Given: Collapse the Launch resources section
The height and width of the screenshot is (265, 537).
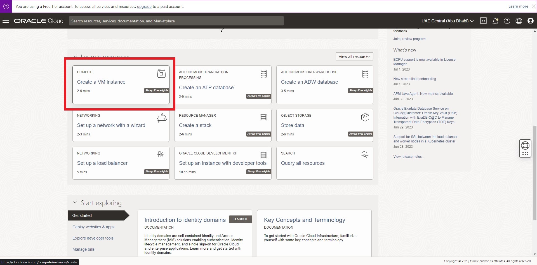Looking at the screenshot, I should (x=75, y=57).
